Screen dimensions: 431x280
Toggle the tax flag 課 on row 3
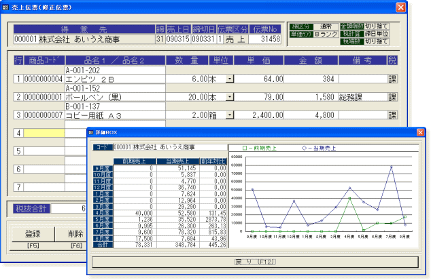coord(392,115)
